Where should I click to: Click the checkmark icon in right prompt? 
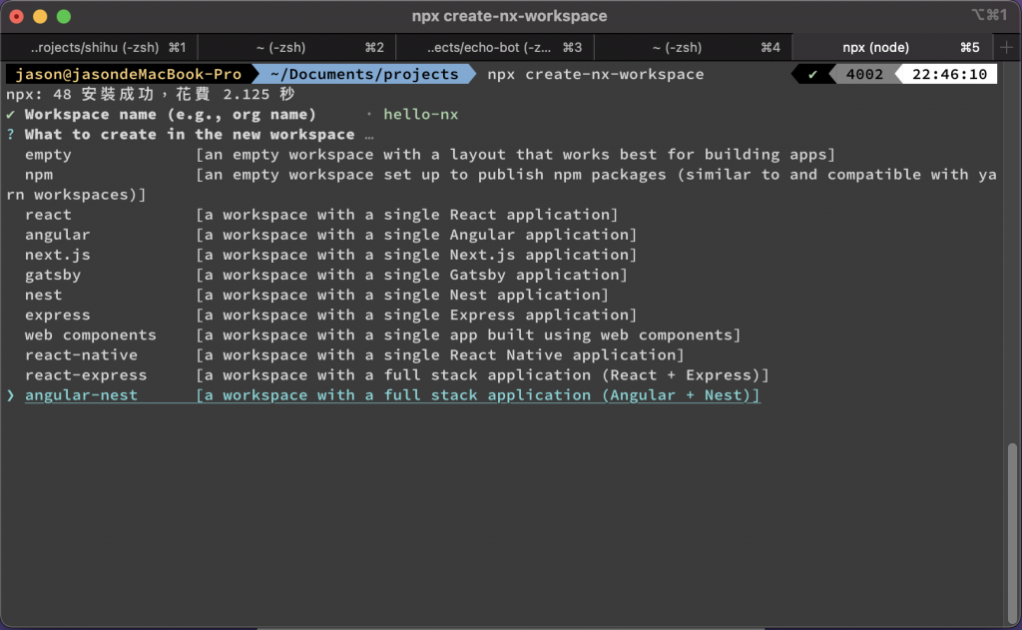812,74
